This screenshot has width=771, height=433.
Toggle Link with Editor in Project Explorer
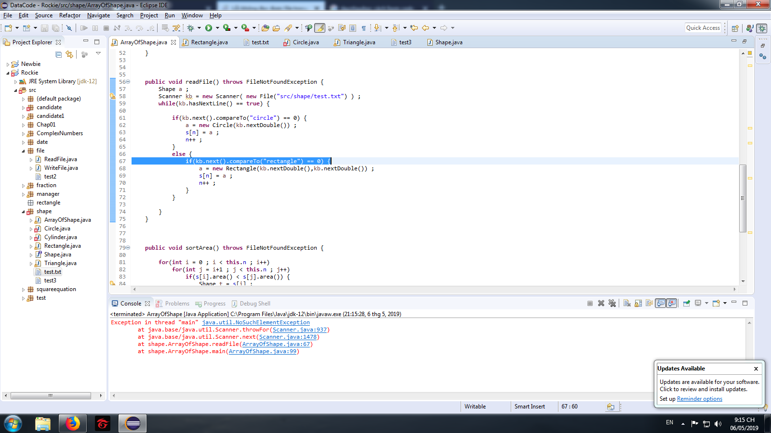(x=69, y=54)
